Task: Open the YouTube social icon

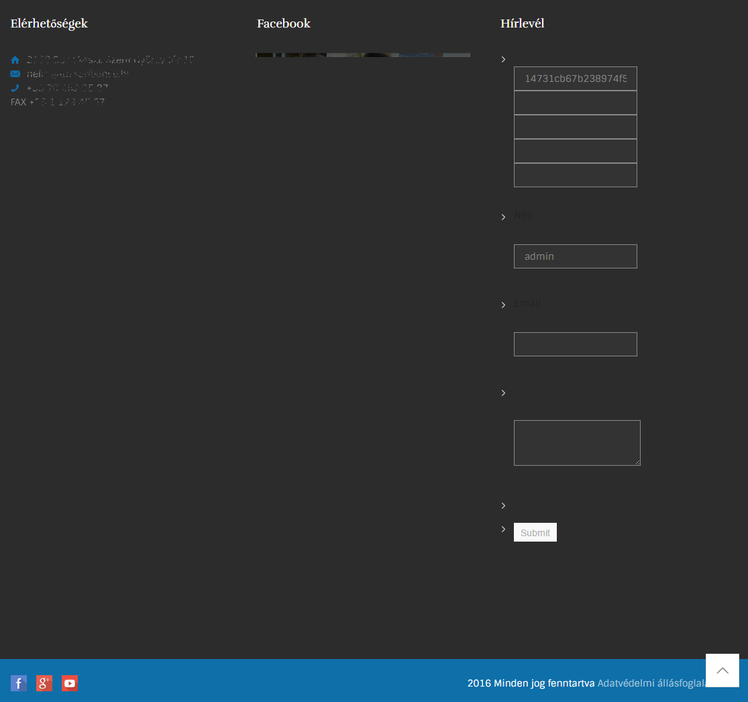Action: (70, 683)
